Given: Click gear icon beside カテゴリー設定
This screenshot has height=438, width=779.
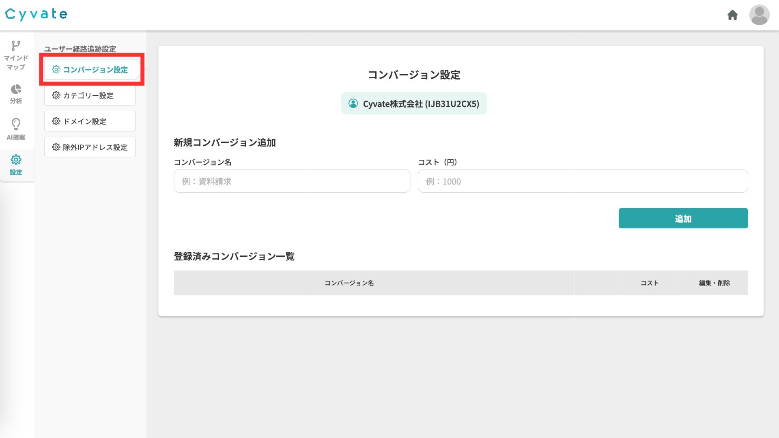Looking at the screenshot, I should 56,95.
